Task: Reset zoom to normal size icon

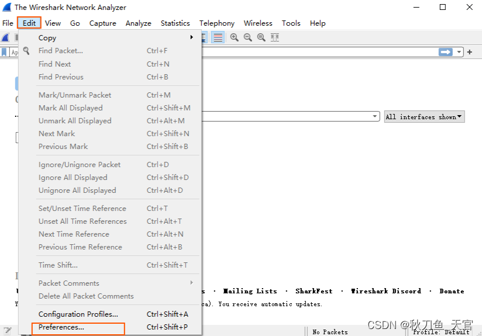Action: [x=261, y=37]
